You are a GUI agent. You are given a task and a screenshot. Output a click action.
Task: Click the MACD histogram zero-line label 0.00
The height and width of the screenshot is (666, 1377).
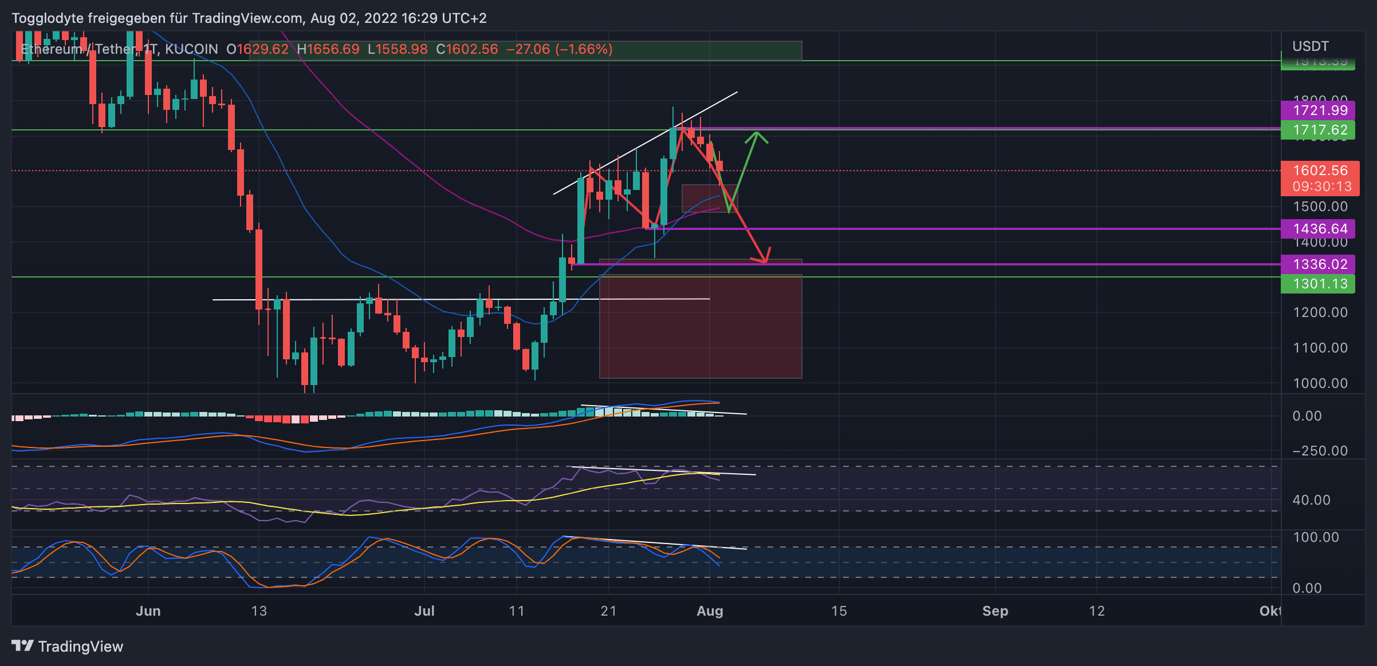coord(1307,416)
